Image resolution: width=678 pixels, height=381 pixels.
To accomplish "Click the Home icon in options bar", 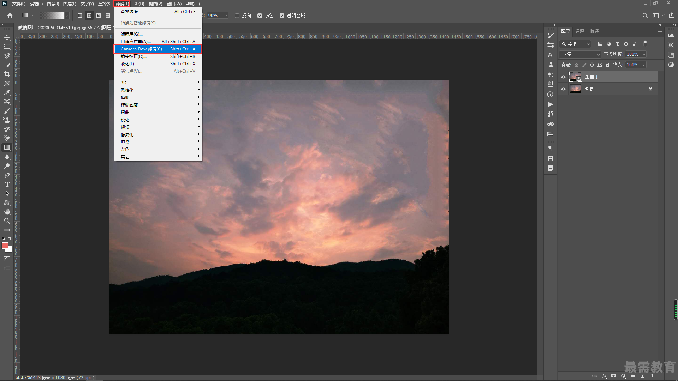I will coord(10,16).
